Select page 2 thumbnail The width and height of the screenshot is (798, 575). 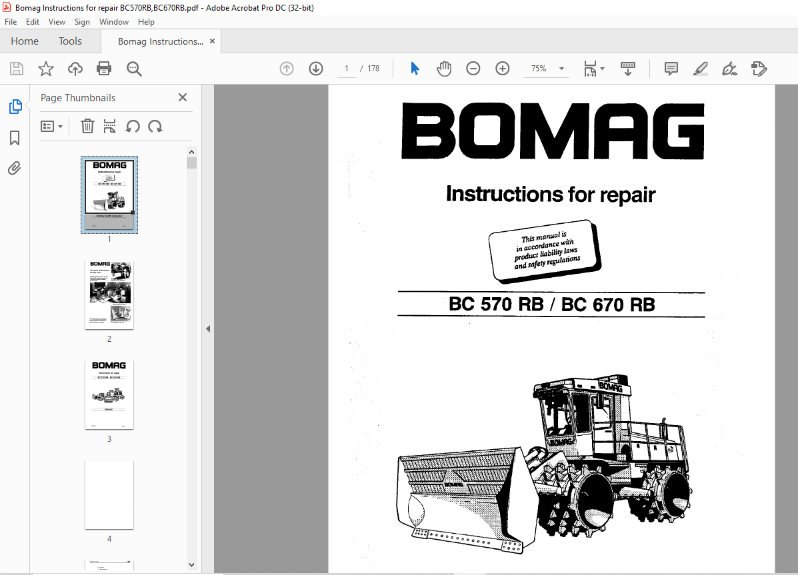pos(109,295)
